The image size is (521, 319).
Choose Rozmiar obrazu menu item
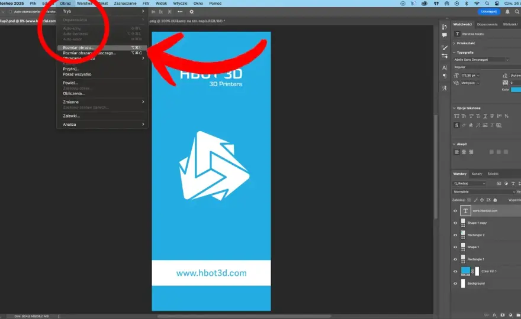coord(102,48)
